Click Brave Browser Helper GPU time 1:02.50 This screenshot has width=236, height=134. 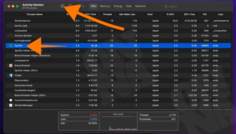[192, 95]
